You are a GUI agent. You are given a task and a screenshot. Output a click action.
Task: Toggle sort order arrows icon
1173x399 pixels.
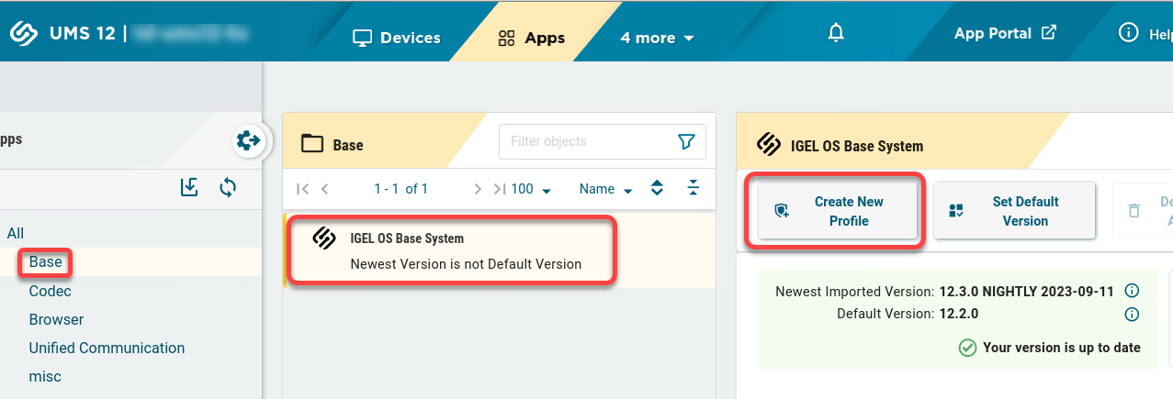(657, 188)
